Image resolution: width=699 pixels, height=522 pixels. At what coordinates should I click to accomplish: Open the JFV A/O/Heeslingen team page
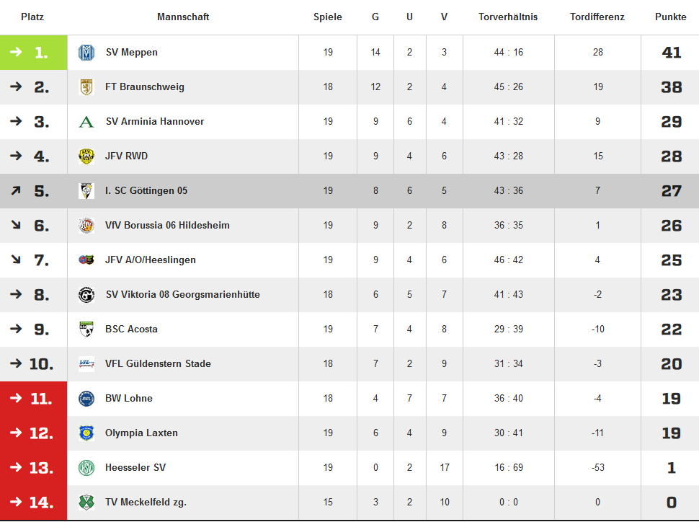(x=151, y=260)
